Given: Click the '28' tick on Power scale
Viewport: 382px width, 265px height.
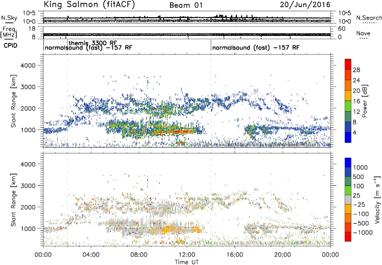Looking at the screenshot, I should click(x=356, y=70).
